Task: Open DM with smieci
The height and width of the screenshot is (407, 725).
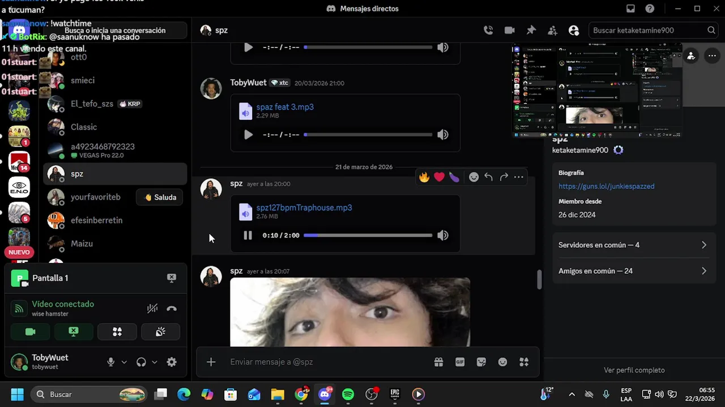Action: coord(115,80)
